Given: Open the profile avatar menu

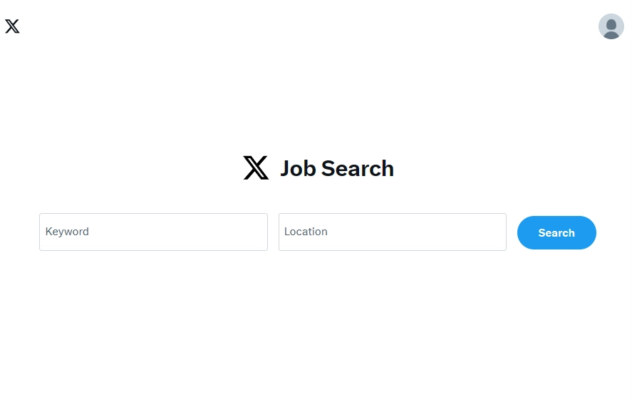Looking at the screenshot, I should tap(611, 26).
